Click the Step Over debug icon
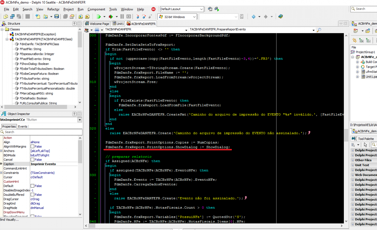This screenshot has width=377, height=230. click(144, 17)
